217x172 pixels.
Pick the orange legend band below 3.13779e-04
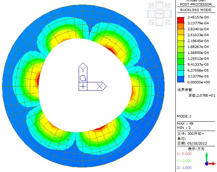(x=181, y=26)
